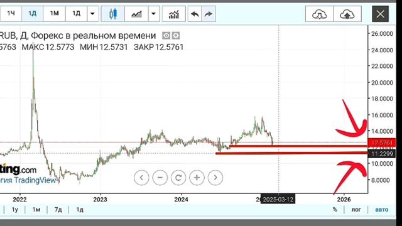Image resolution: width=402 pixels, height=226 pixels.
Task: Select the 7д range button
Action: (58, 210)
